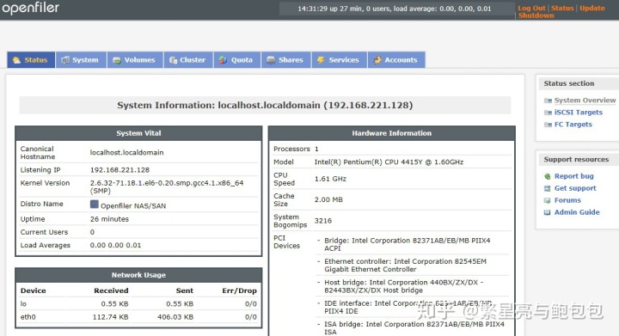Click the Openfiler NAS/SAN distro icon
Image resolution: width=619 pixels, height=336 pixels.
click(95, 205)
